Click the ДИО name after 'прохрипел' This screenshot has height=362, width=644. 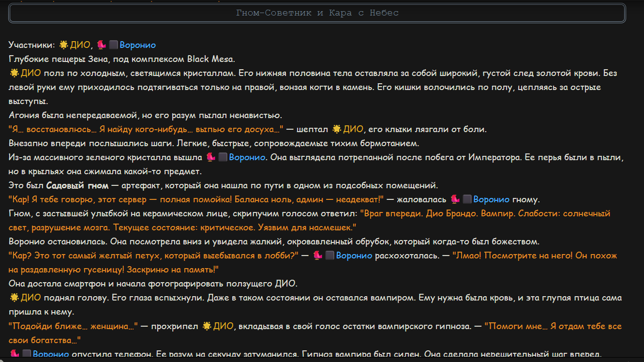pyautogui.click(x=223, y=326)
